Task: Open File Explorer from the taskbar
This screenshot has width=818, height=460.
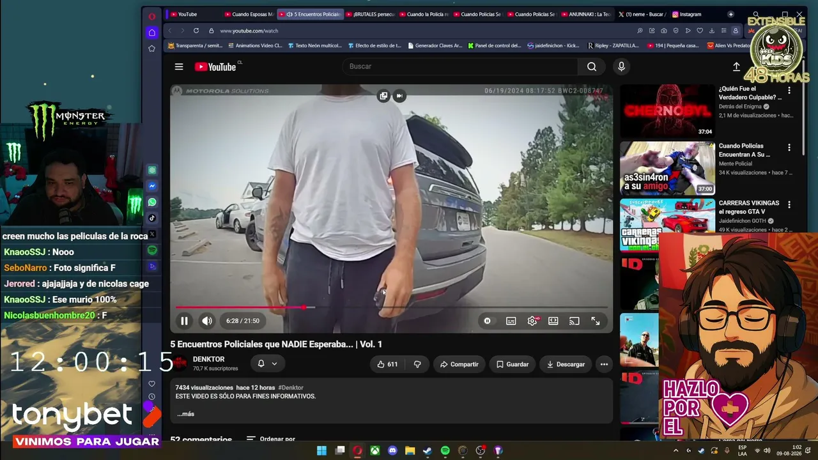Action: click(x=410, y=450)
